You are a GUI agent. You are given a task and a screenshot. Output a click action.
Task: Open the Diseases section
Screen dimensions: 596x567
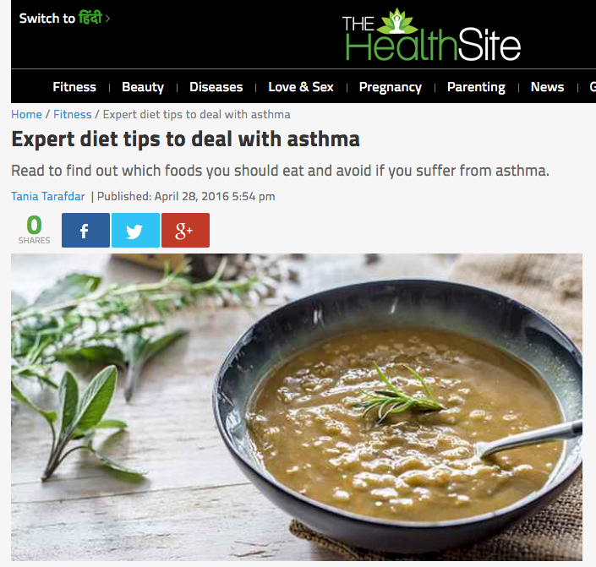tap(216, 87)
